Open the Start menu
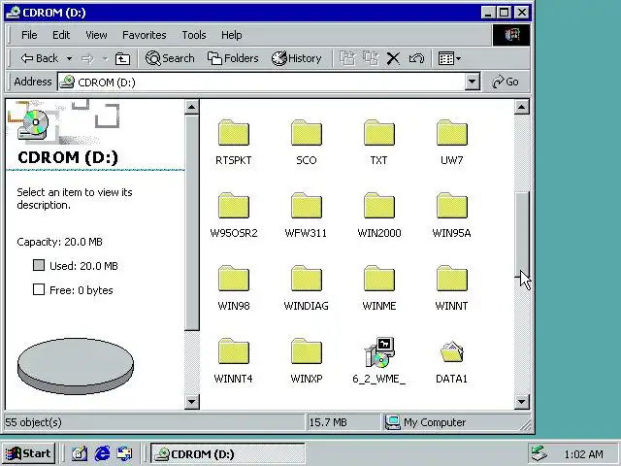Screen dimensions: 621x466 (x=28, y=453)
